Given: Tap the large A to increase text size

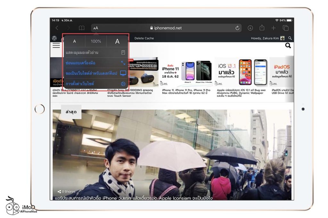Looking at the screenshot, I should pos(117,41).
